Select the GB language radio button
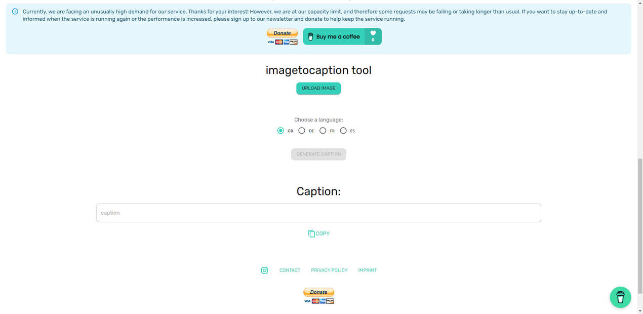Viewport: 643px width, 314px height. coord(280,131)
